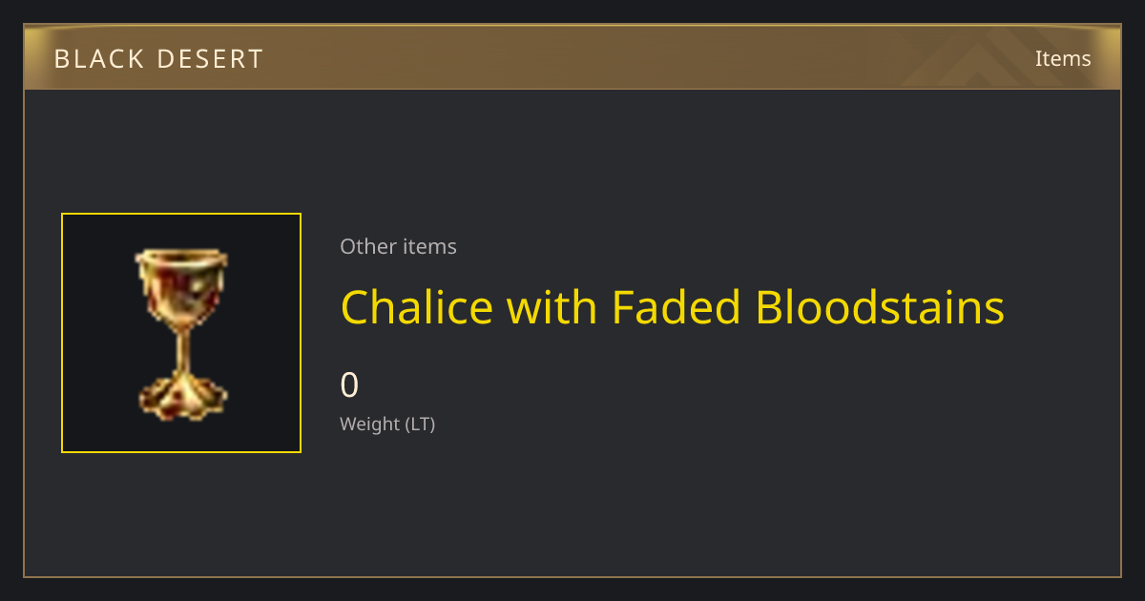
Task: Click the yellow-bordered item thumbnail frame
Action: click(x=181, y=333)
